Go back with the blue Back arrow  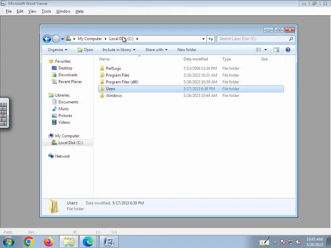click(47, 39)
